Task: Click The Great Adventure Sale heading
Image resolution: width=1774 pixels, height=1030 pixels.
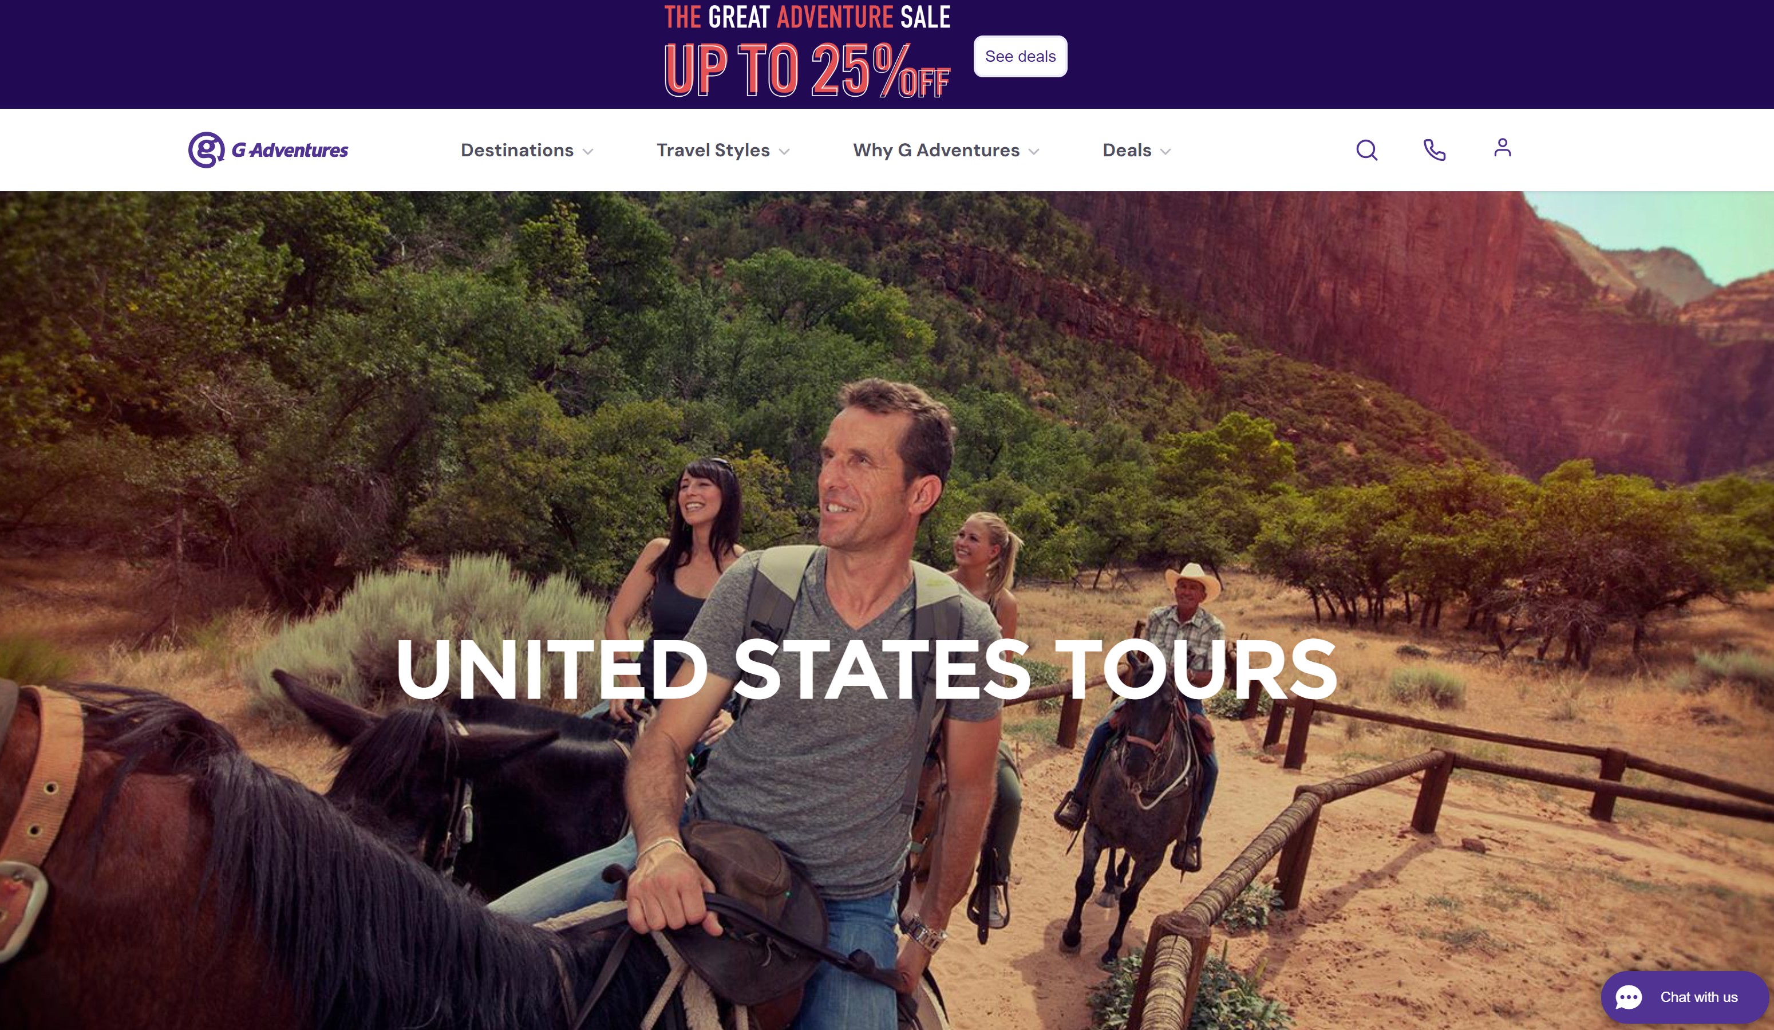Action: coord(808,17)
